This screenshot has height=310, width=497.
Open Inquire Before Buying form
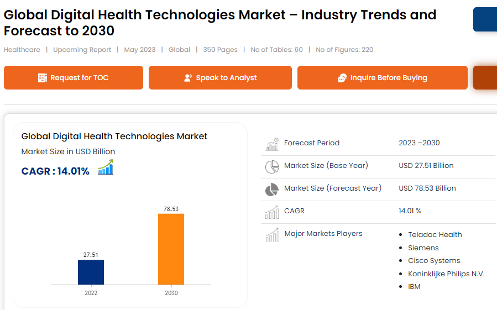[383, 78]
